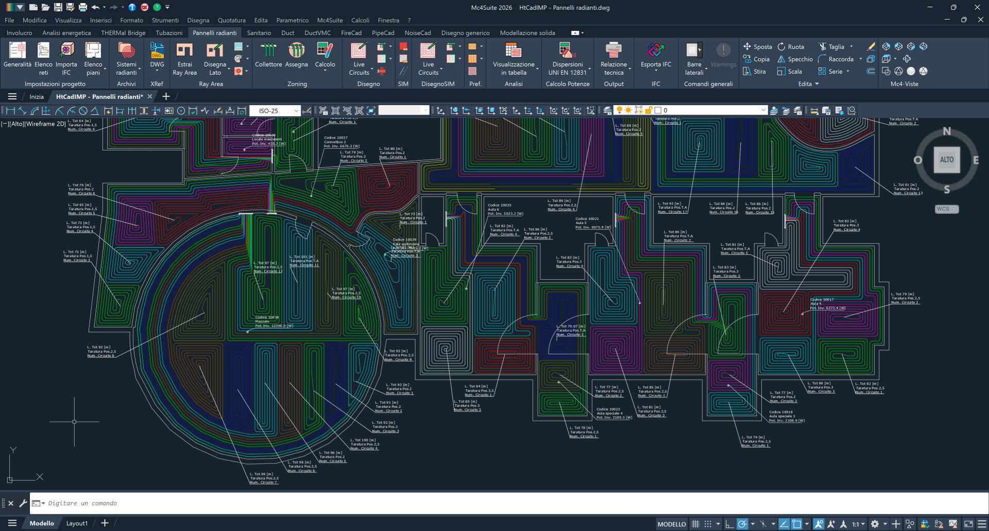Click the white layer color swatch

click(x=658, y=110)
